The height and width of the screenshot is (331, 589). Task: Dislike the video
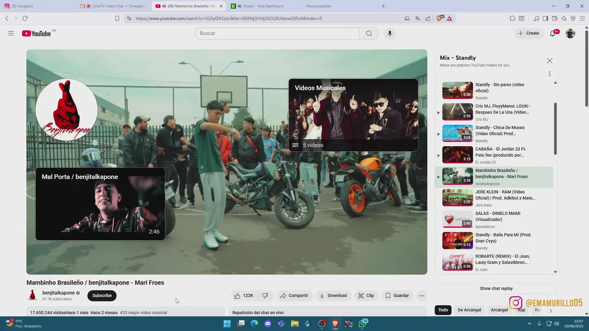pyautogui.click(x=265, y=296)
